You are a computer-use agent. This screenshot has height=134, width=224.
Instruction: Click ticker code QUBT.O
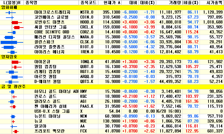(87, 67)
